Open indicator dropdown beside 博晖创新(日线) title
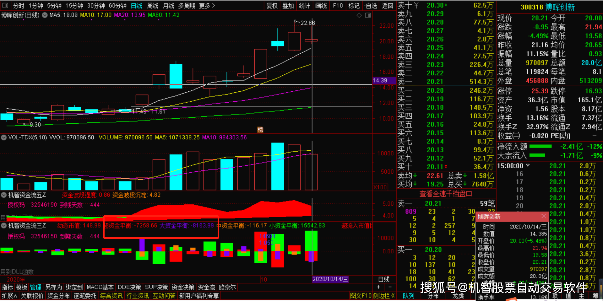Screen dimensions: 603x301 click(45, 15)
